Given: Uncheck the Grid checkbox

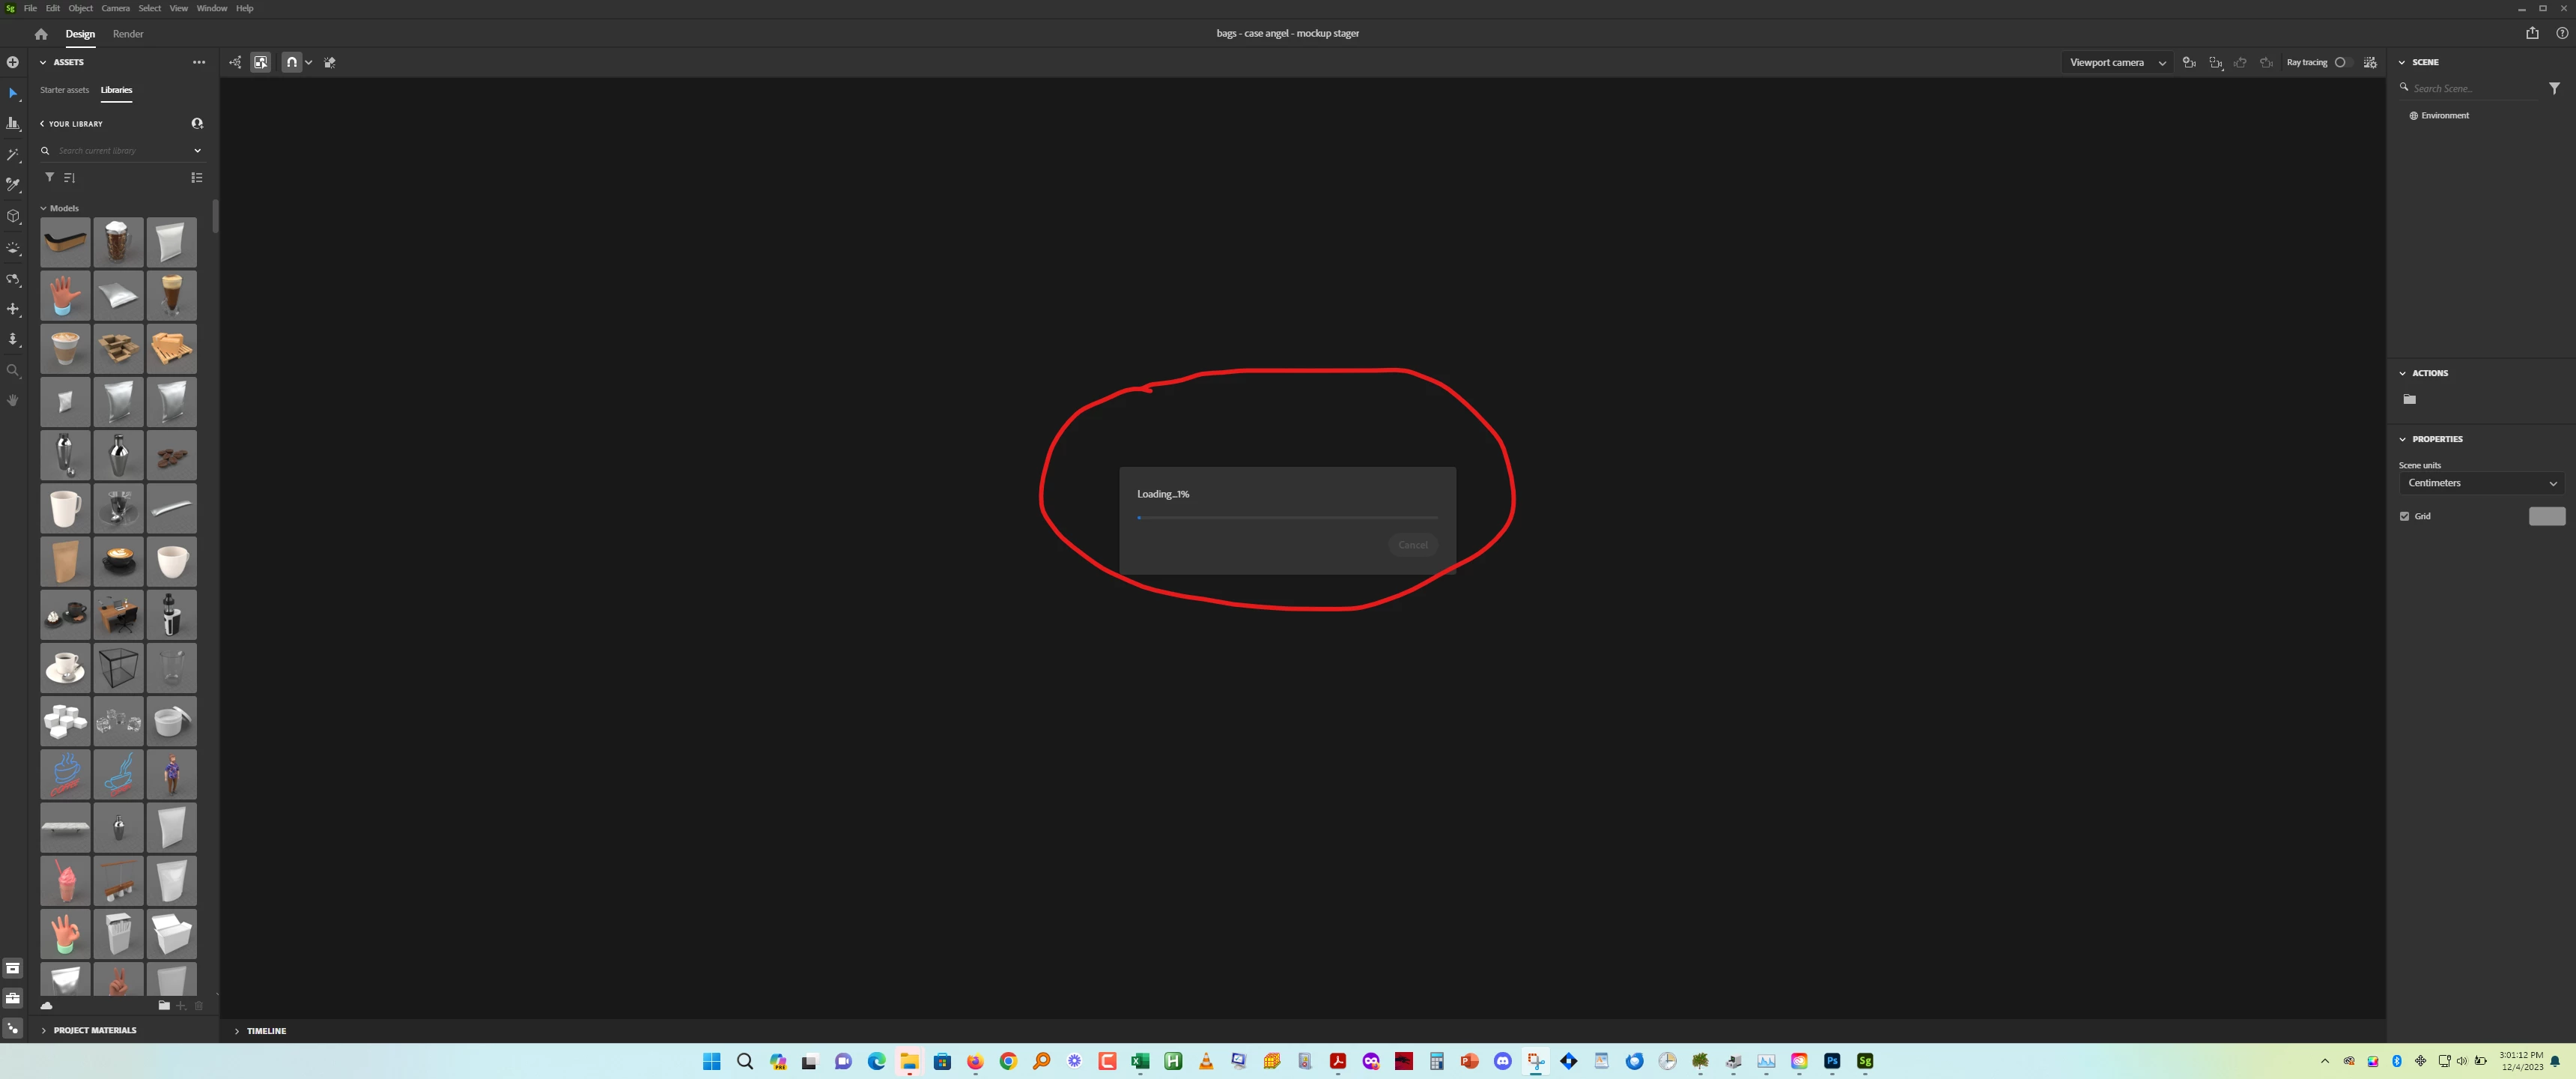Looking at the screenshot, I should coord(2404,516).
